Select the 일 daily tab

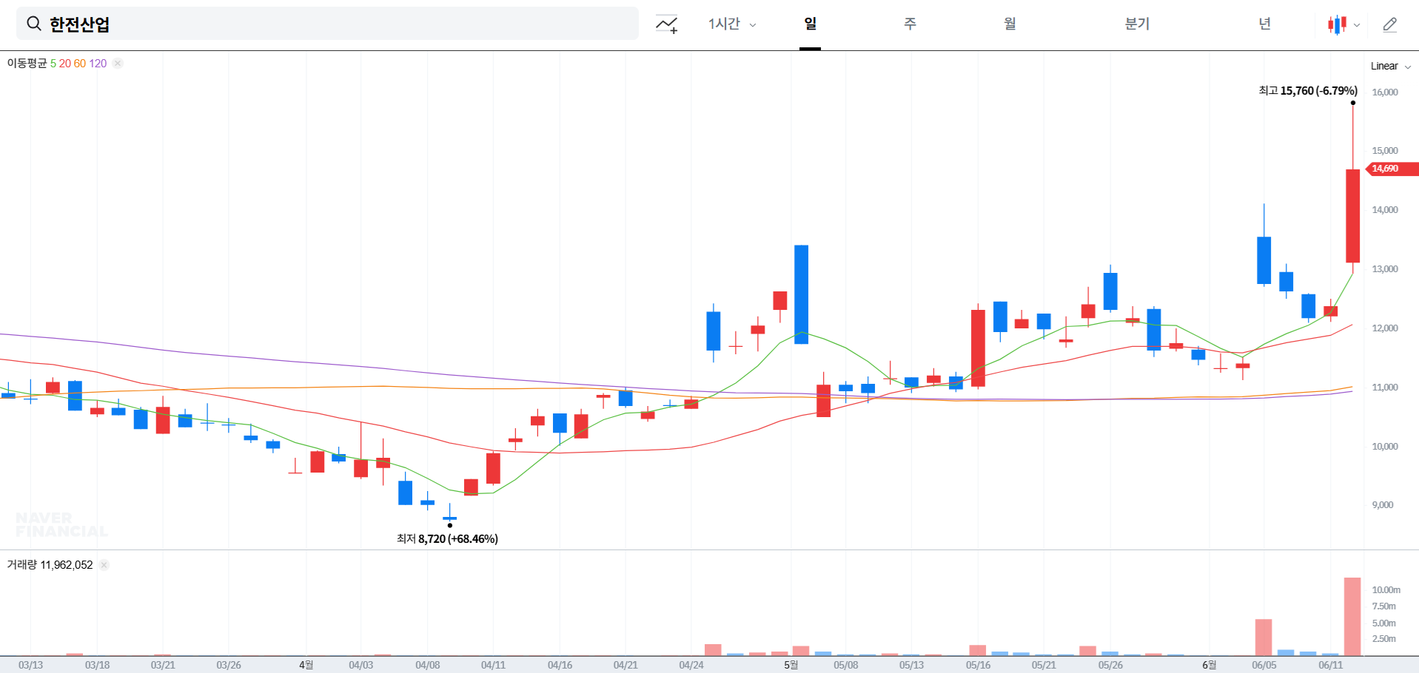[810, 24]
